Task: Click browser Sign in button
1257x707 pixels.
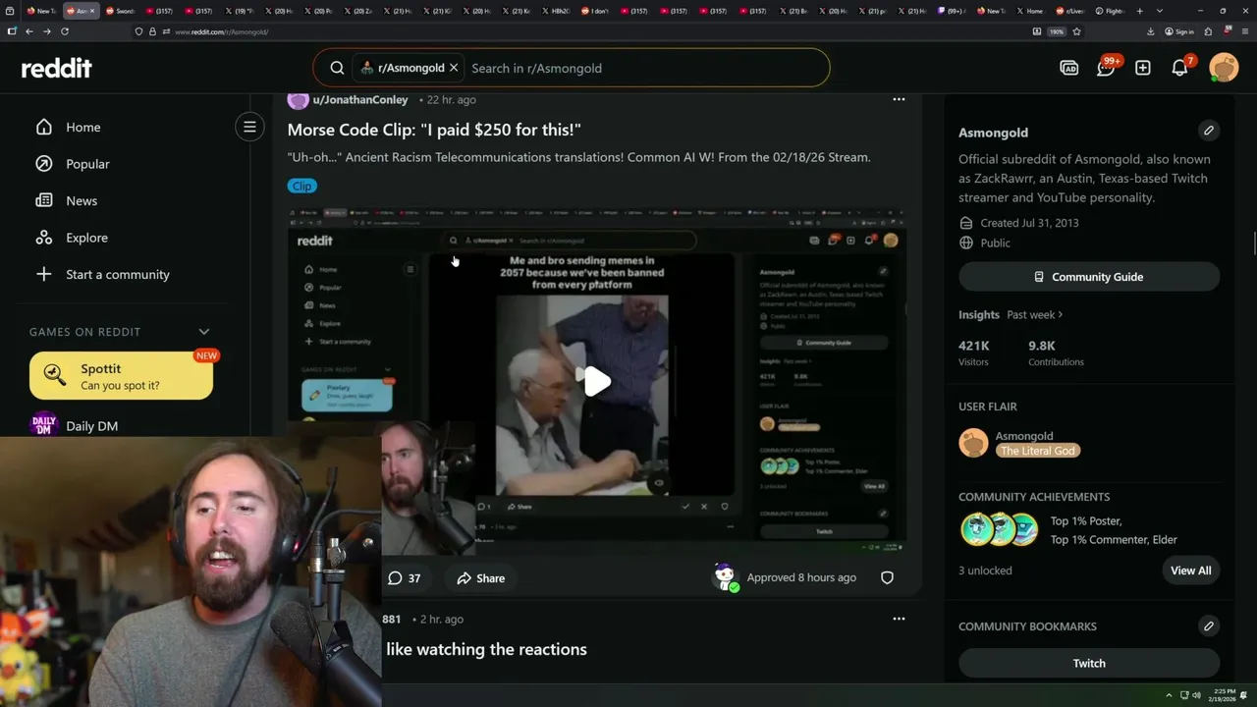Action: tap(1179, 31)
